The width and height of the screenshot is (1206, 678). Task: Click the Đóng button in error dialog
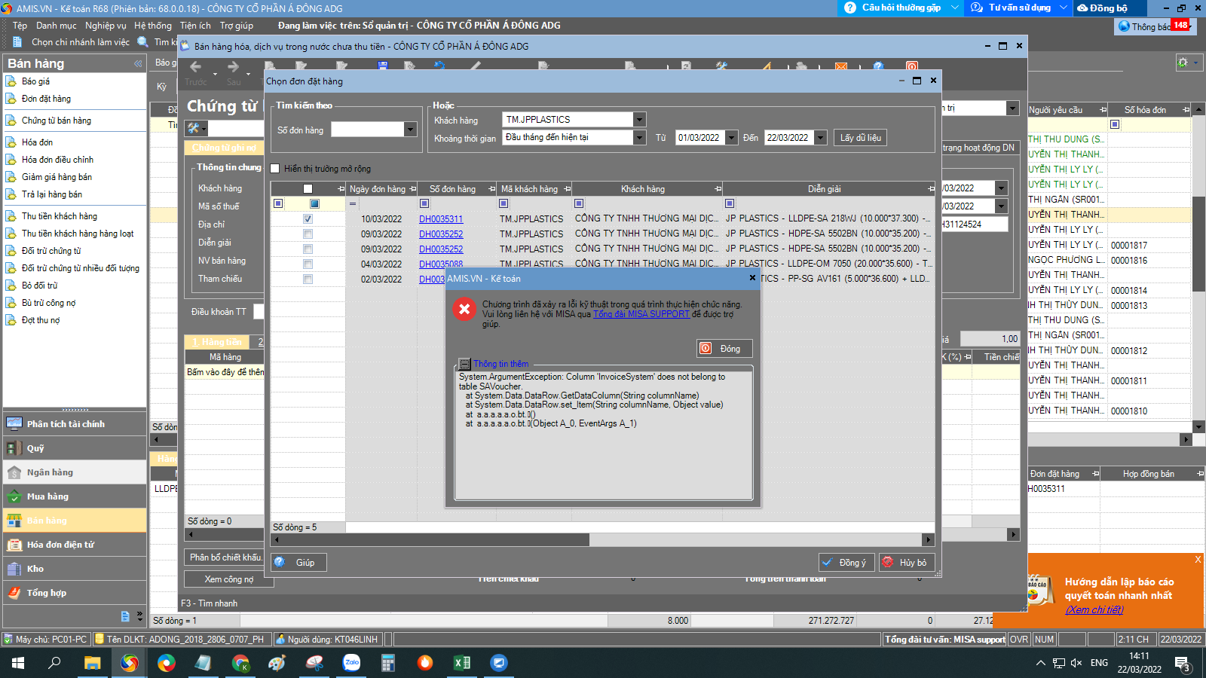click(724, 349)
